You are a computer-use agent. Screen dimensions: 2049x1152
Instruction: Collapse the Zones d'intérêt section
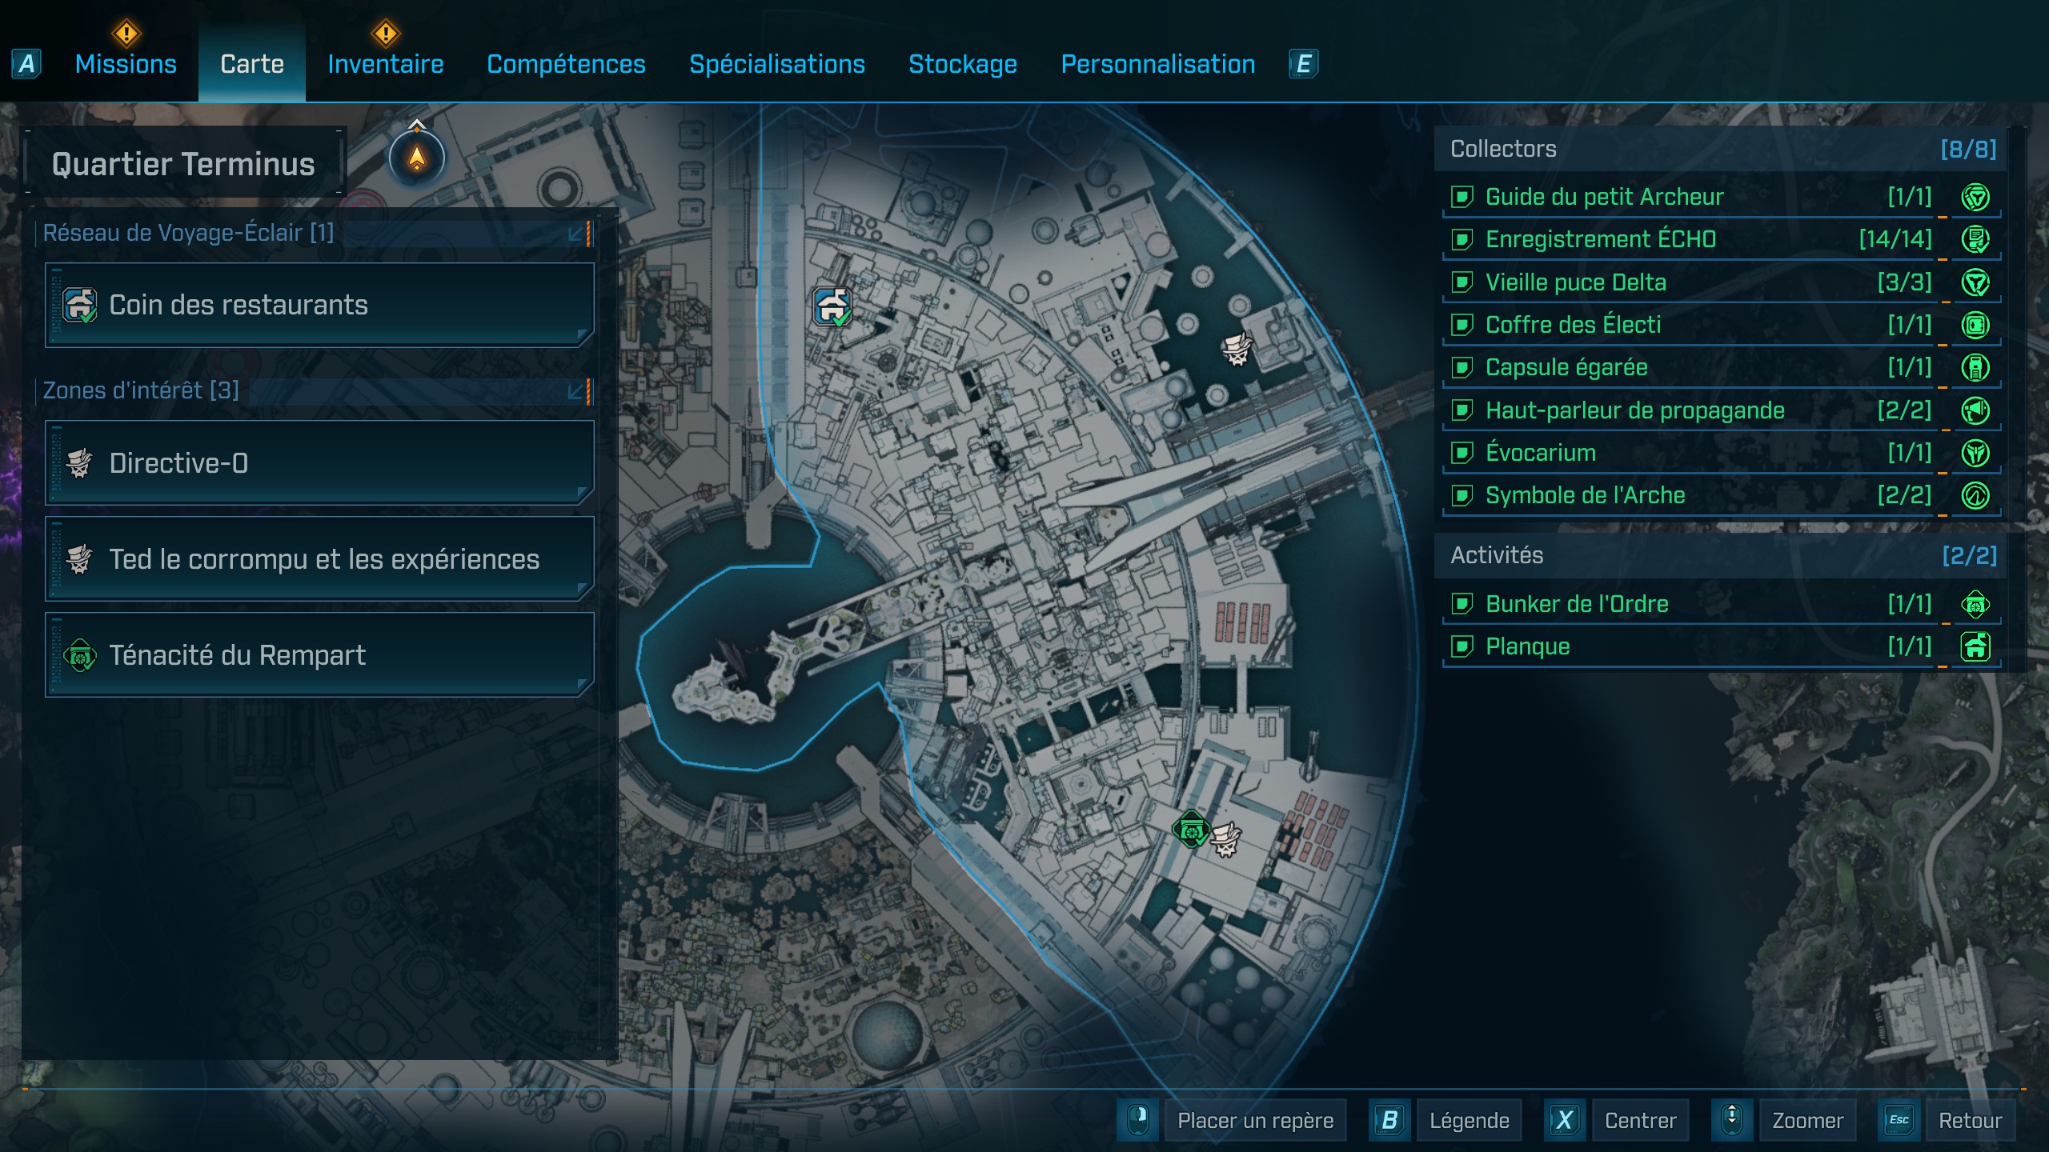(x=582, y=390)
